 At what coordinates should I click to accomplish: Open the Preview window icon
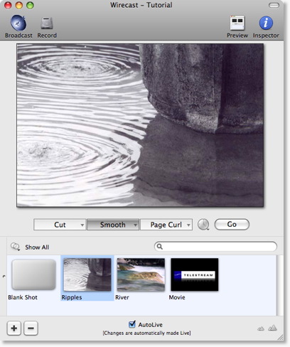coord(237,23)
